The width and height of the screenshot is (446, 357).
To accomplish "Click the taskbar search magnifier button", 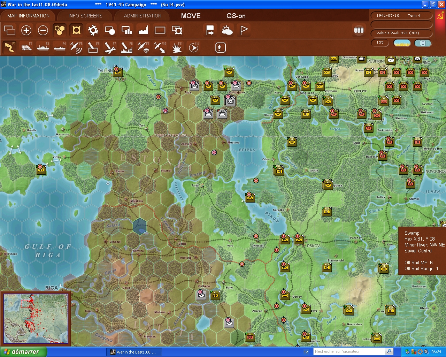I will click(x=389, y=351).
